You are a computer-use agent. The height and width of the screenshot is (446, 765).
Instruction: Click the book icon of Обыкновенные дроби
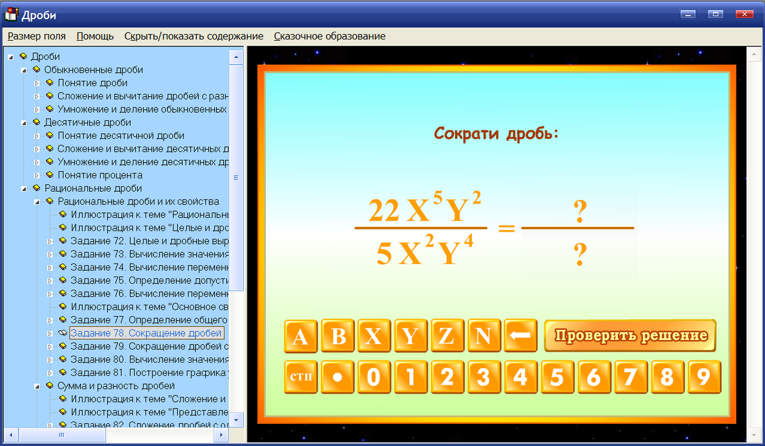pos(37,69)
